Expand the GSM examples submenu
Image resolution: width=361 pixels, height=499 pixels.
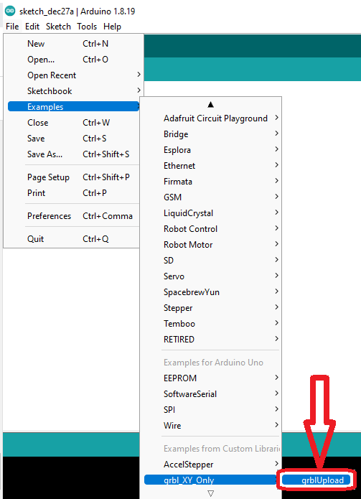(x=212, y=197)
